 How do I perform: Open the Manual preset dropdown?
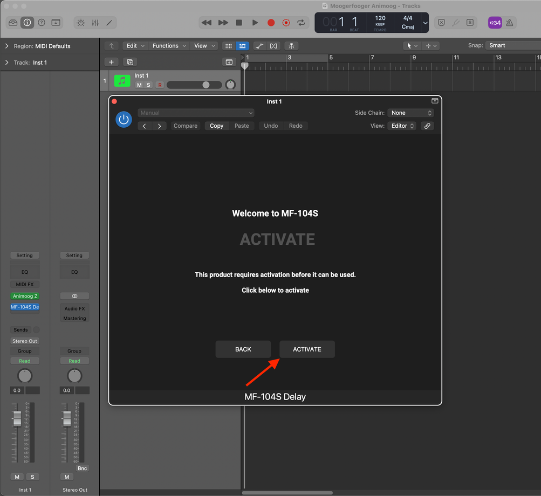pos(196,113)
